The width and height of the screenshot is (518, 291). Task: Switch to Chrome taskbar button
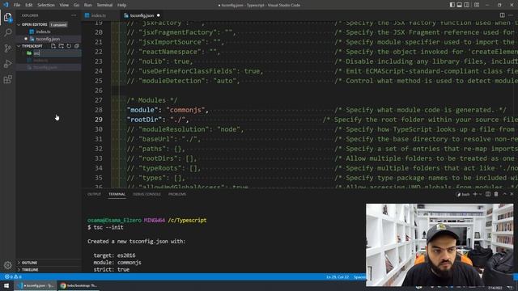[78, 285]
